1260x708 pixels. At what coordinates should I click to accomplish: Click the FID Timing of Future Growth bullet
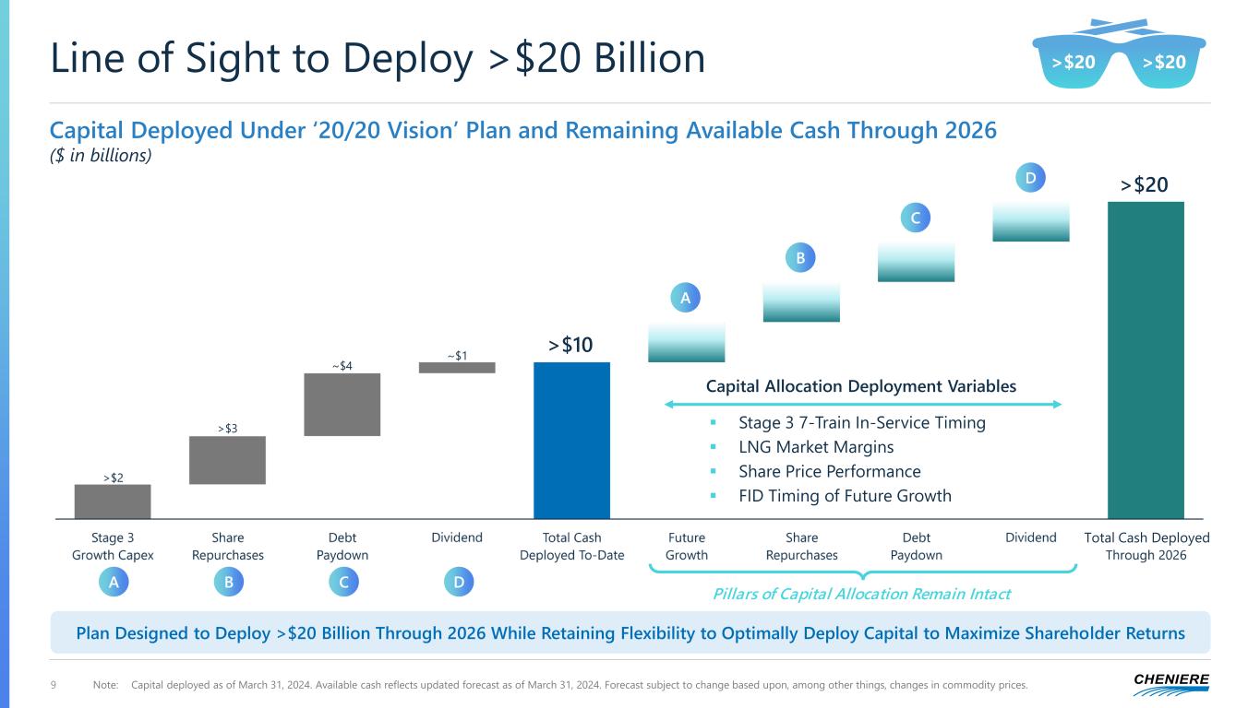845,496
